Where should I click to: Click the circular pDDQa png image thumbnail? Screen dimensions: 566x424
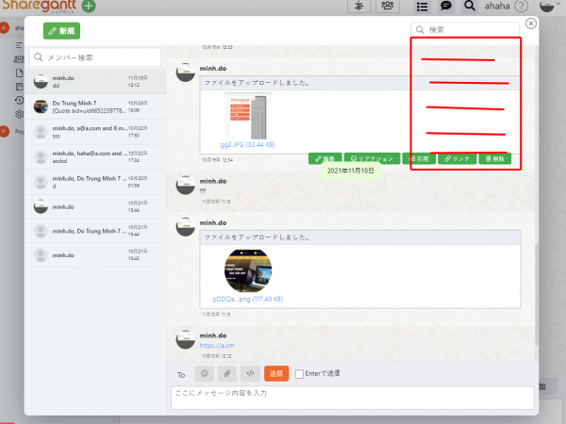pos(249,270)
